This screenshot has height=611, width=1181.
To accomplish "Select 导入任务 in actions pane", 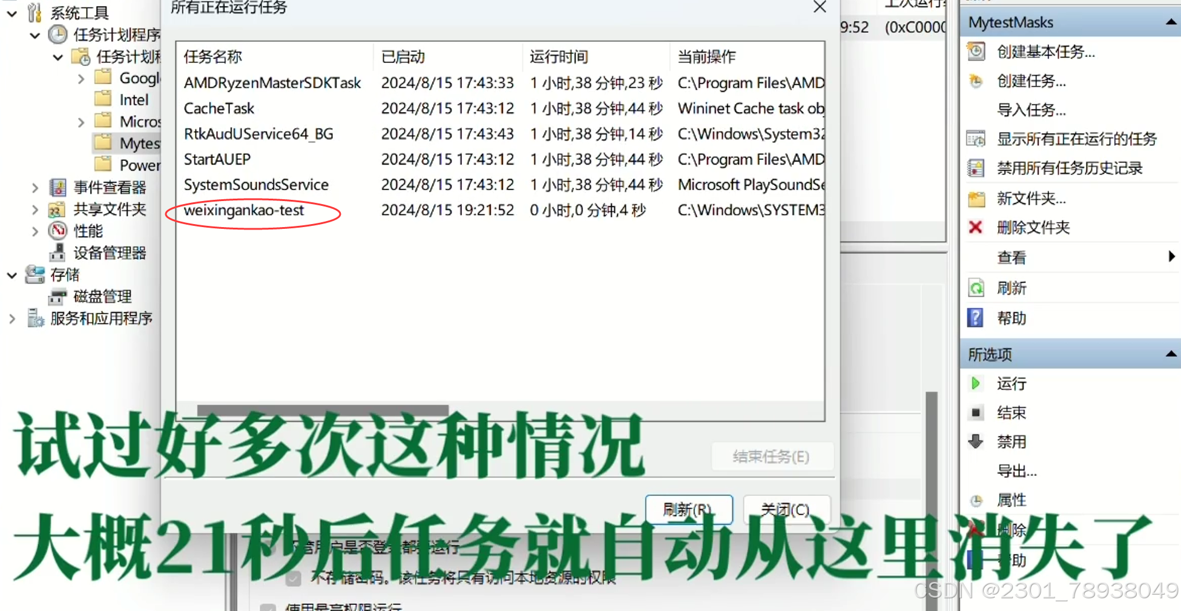I will (1031, 110).
